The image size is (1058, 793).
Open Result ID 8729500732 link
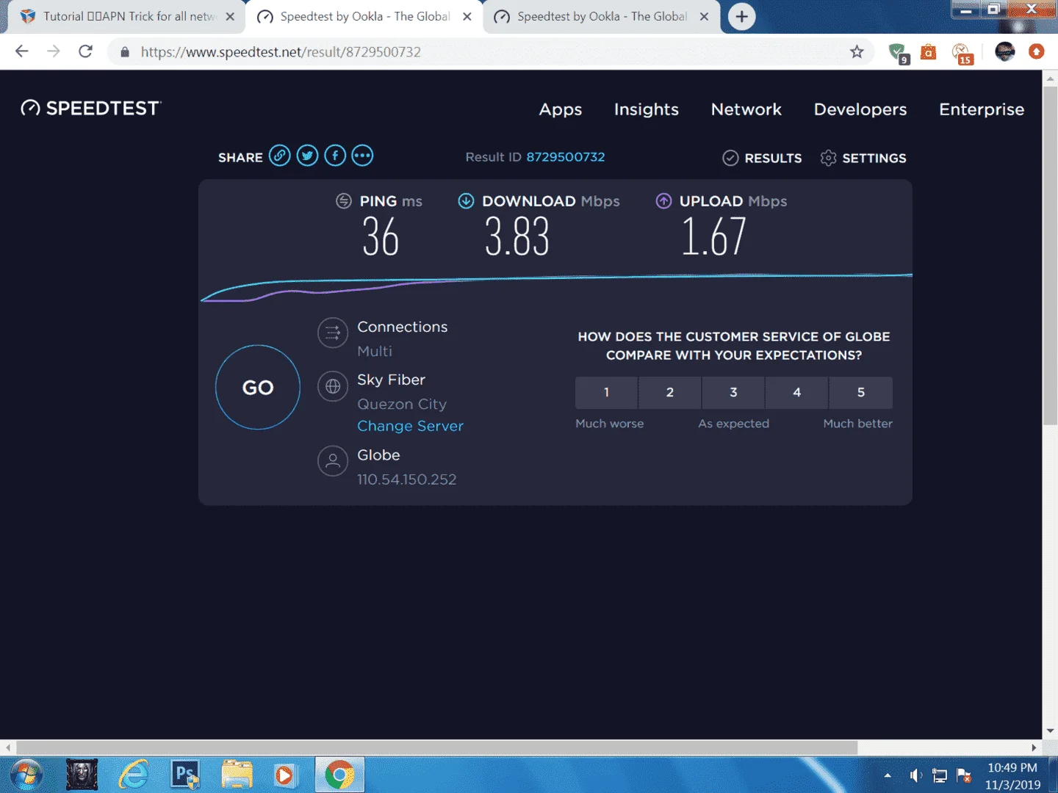point(566,157)
